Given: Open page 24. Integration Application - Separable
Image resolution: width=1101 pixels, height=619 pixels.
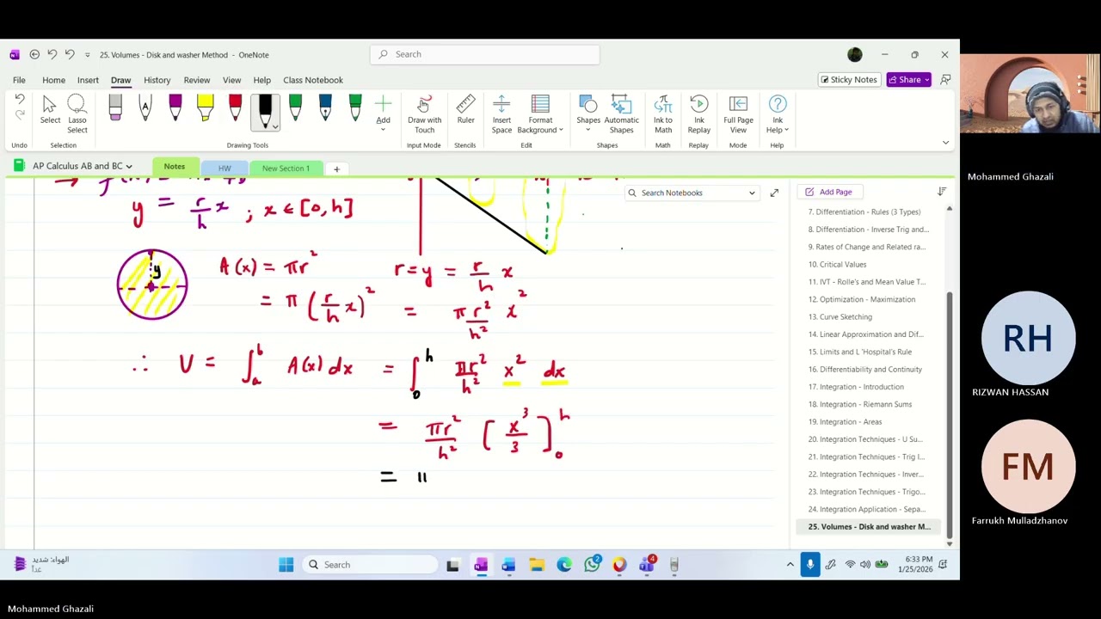Looking at the screenshot, I should 867,509.
